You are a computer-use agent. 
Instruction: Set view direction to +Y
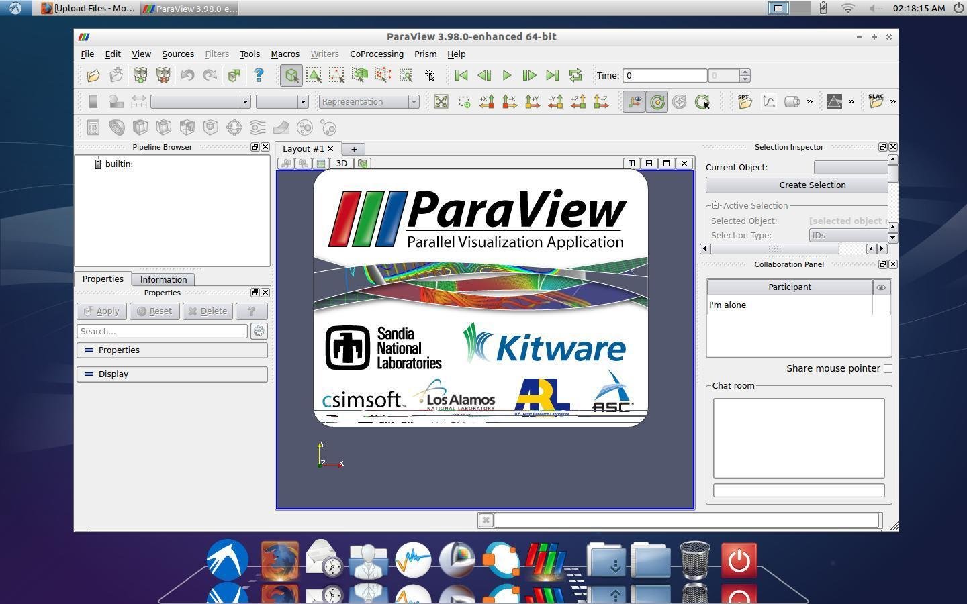pos(533,101)
